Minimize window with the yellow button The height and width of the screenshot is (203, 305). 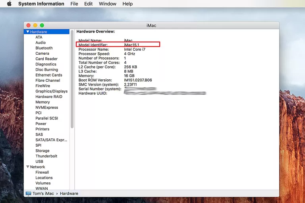point(35,25)
